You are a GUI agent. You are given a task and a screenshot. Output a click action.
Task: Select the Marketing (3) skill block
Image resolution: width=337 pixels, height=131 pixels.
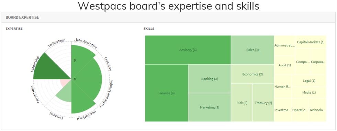click(210, 107)
